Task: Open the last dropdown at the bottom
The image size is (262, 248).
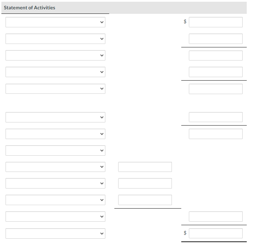Action: (x=55, y=233)
